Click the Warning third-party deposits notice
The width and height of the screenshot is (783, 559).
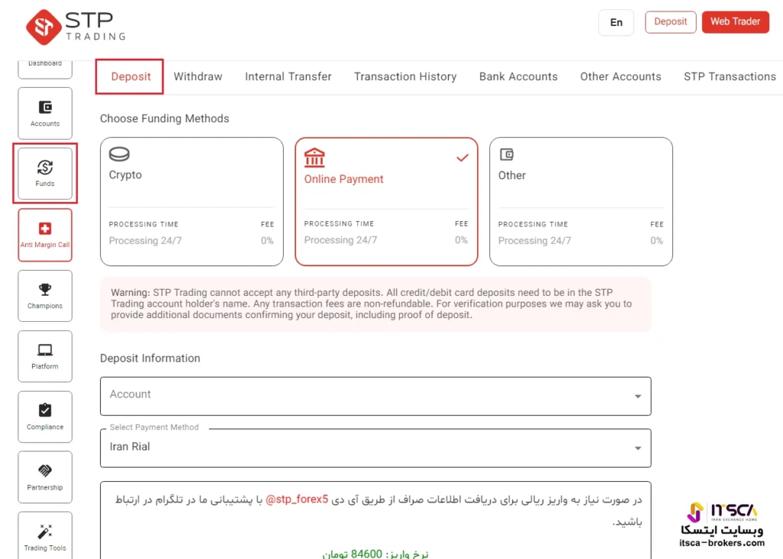(x=375, y=304)
